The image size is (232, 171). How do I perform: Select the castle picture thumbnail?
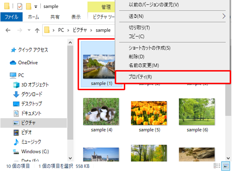[101, 154]
